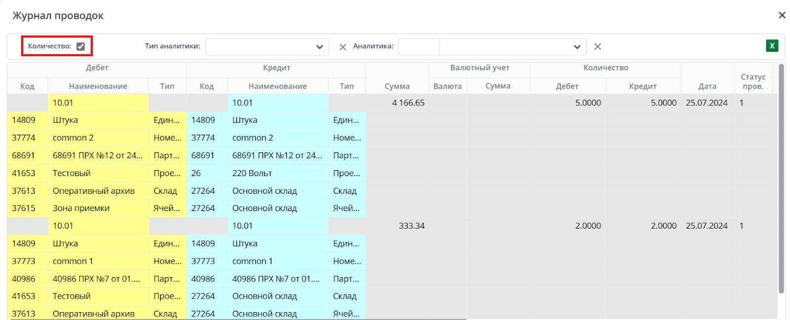This screenshot has height=320, width=790.
Task: Click the Статус пров. column header
Action: (753, 81)
